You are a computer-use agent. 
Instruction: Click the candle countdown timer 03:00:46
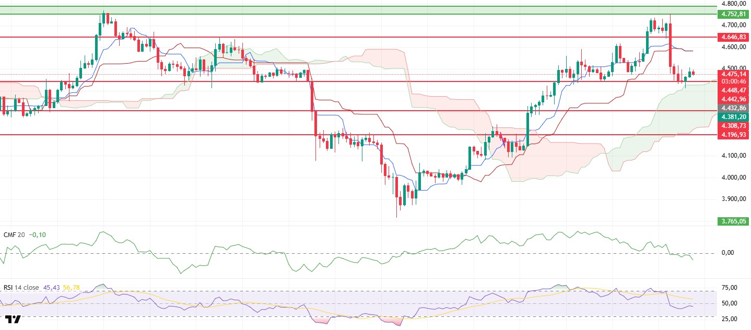click(x=733, y=82)
